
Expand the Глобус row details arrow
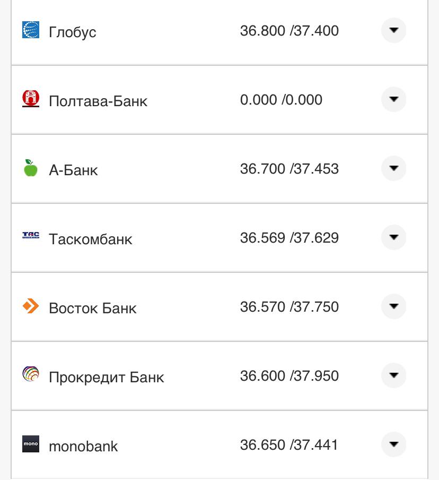pos(393,30)
